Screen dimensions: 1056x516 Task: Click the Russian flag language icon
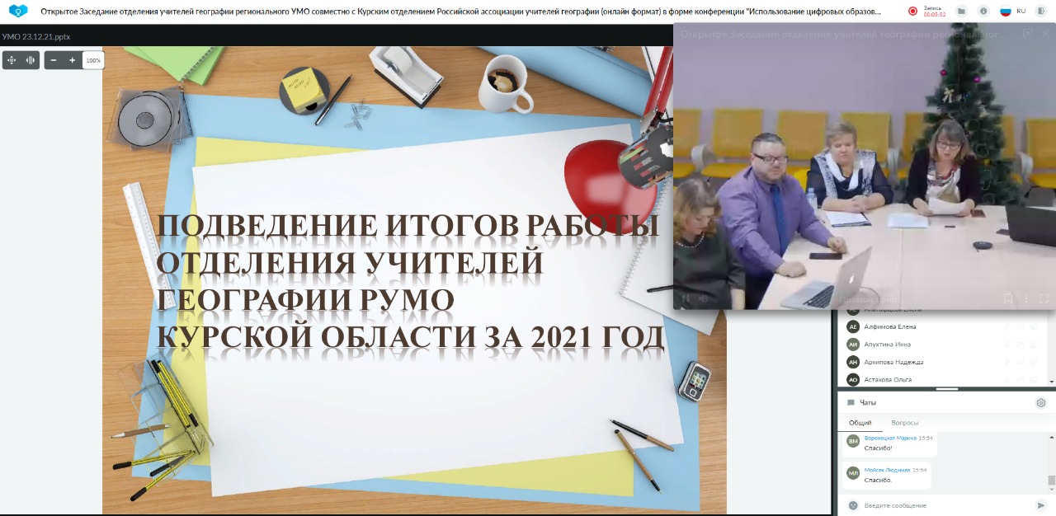click(x=1006, y=12)
